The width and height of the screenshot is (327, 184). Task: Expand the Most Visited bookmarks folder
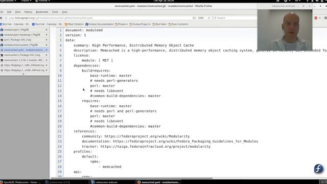coord(74,24)
